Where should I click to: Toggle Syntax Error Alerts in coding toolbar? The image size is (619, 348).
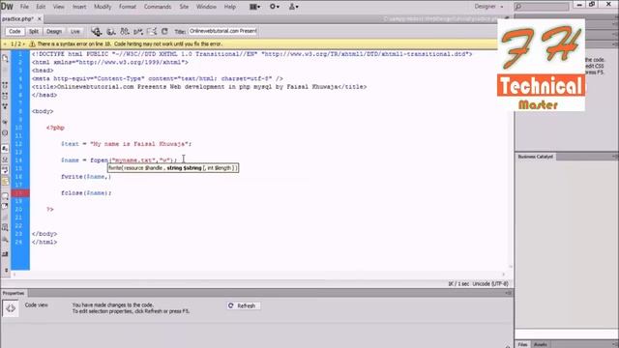tap(5, 182)
